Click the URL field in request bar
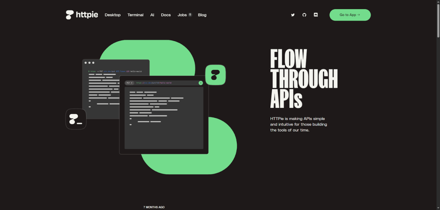The height and width of the screenshot is (210, 440). pyautogui.click(x=165, y=83)
